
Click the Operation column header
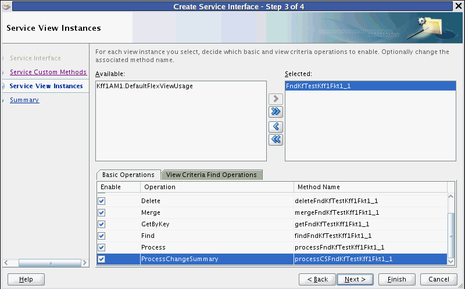217,187
